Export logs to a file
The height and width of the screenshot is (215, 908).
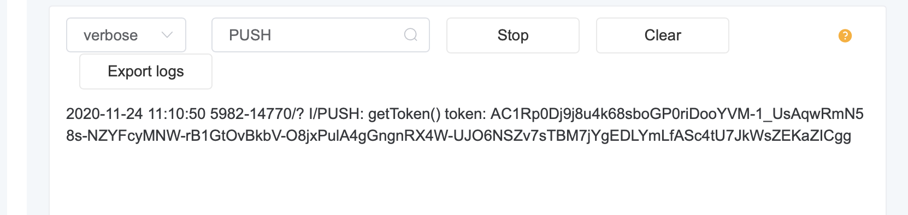[146, 71]
